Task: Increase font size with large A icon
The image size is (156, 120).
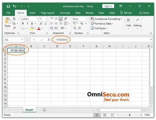Action: [x=41, y=23]
